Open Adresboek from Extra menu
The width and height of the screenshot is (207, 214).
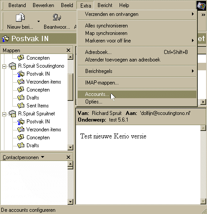[137, 52]
